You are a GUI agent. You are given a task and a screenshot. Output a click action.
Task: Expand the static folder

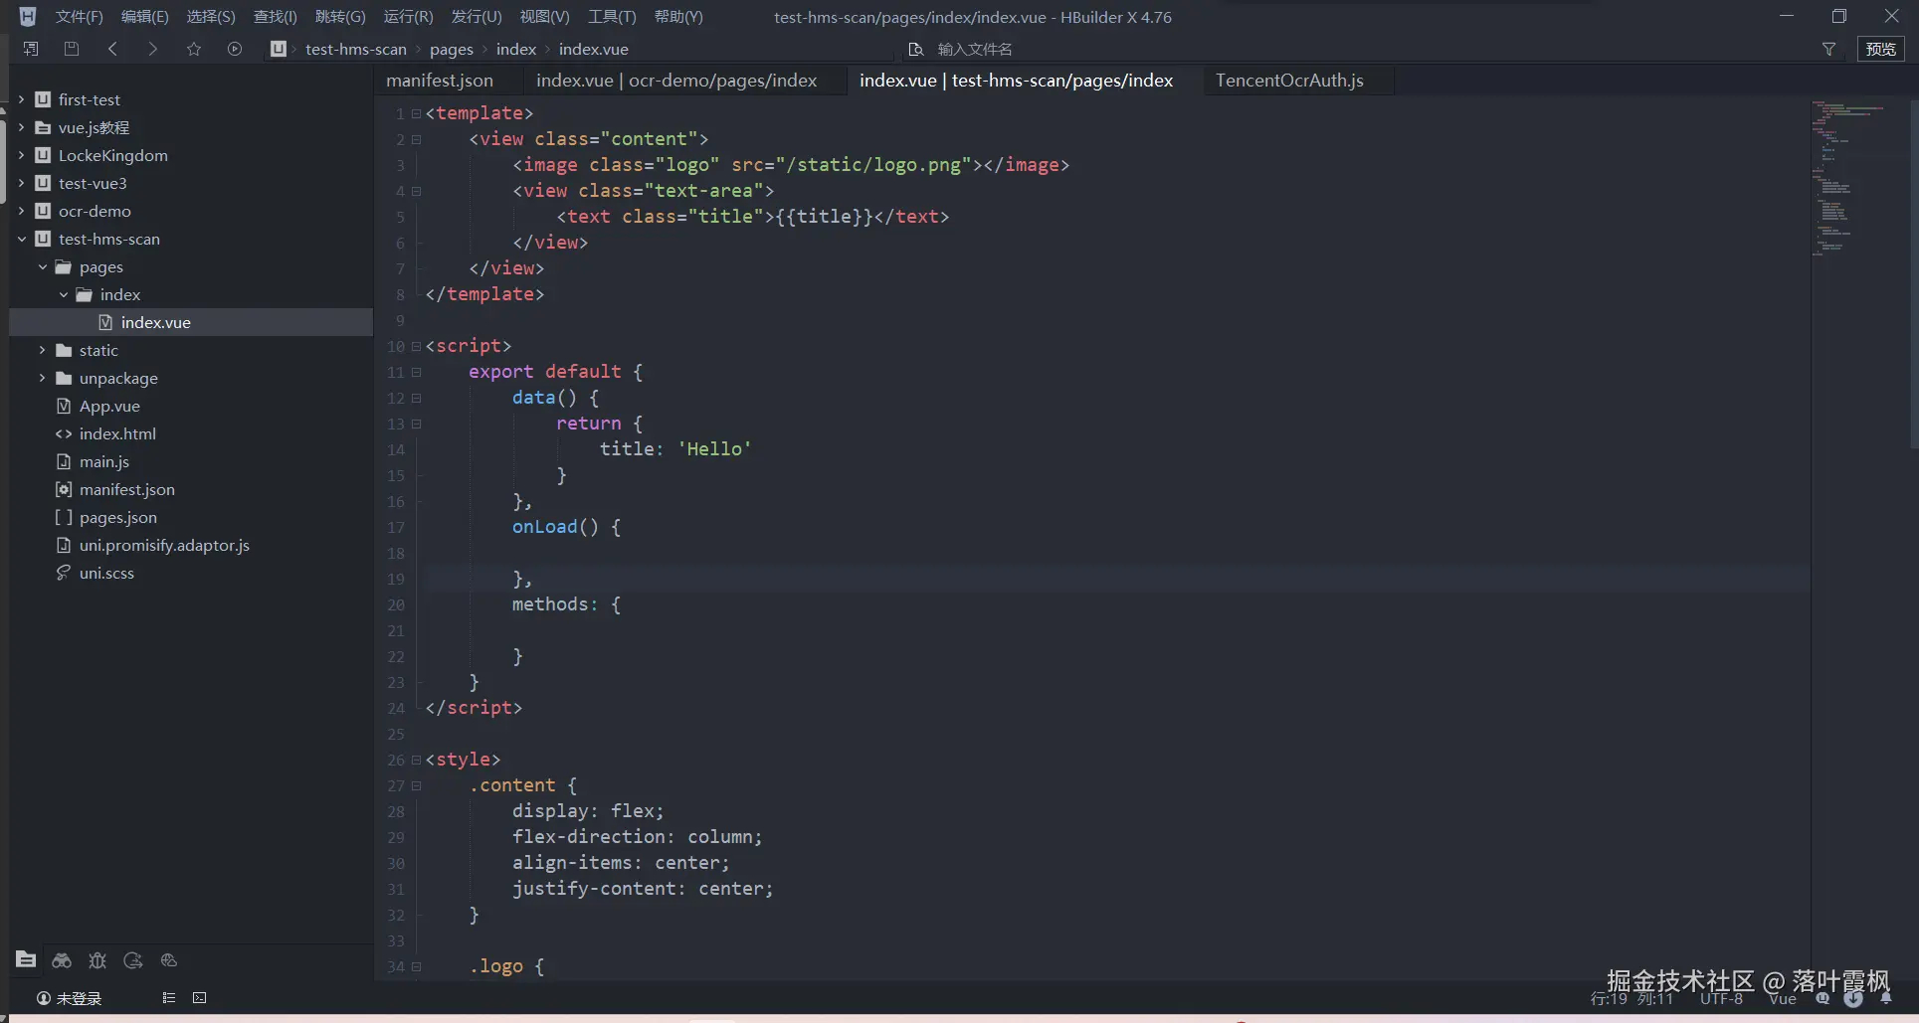pos(42,350)
